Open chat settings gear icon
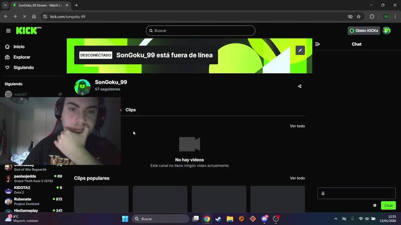This screenshot has width=401, height=225. 375,205
